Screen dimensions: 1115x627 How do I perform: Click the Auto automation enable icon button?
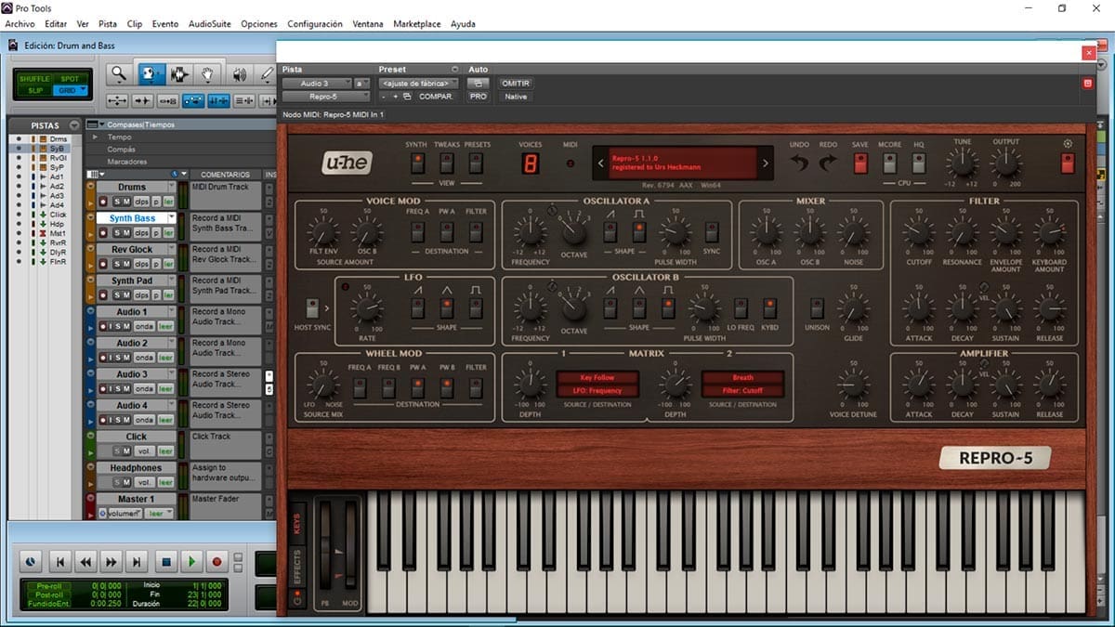478,83
